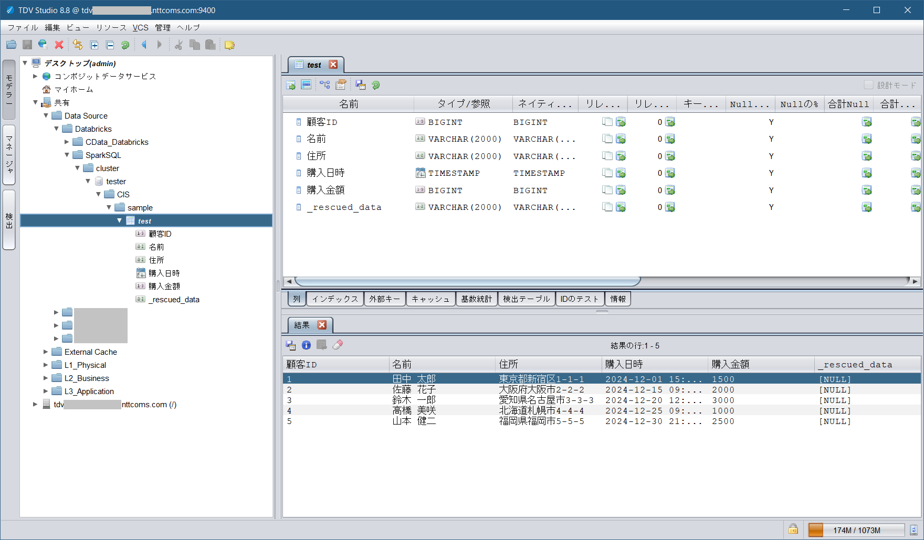Viewport: 924px width, 540px height.
Task: Click the collapse-all minus icon in the toolbar
Action: pyautogui.click(x=110, y=45)
